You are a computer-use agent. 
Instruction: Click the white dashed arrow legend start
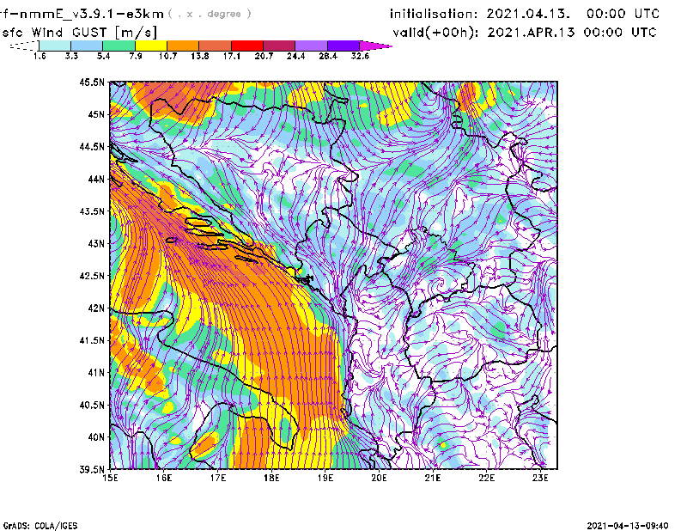tap(24, 46)
